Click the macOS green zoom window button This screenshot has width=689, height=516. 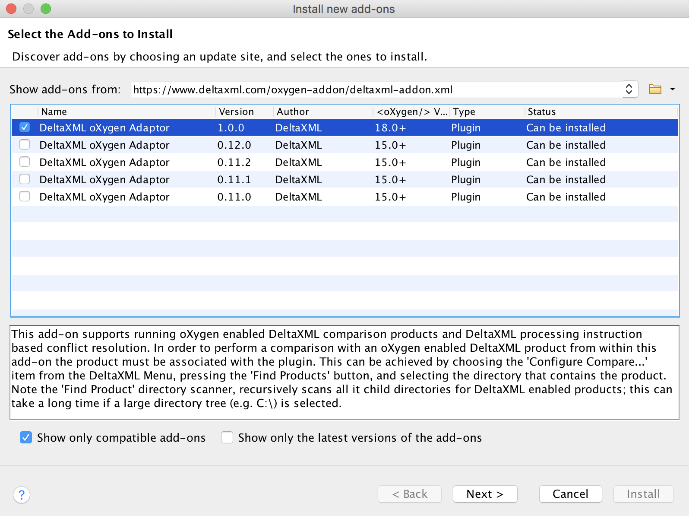pyautogui.click(x=46, y=9)
